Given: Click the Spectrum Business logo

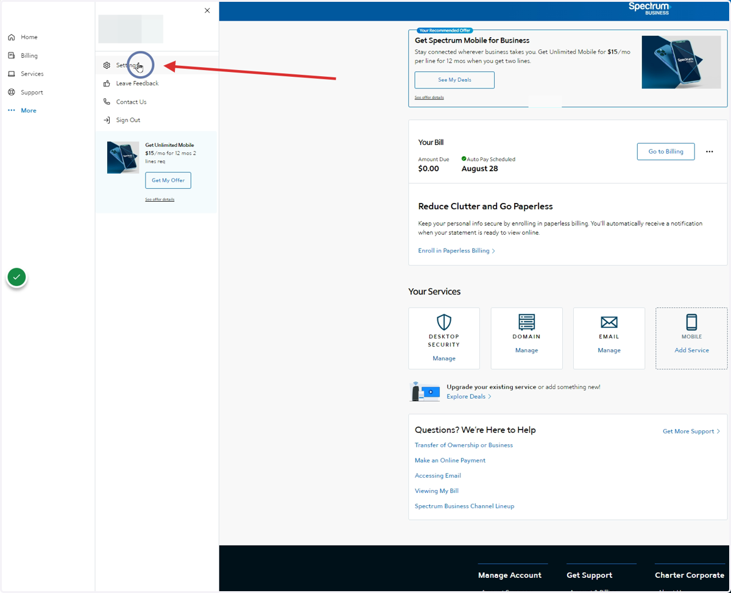Looking at the screenshot, I should [x=649, y=8].
